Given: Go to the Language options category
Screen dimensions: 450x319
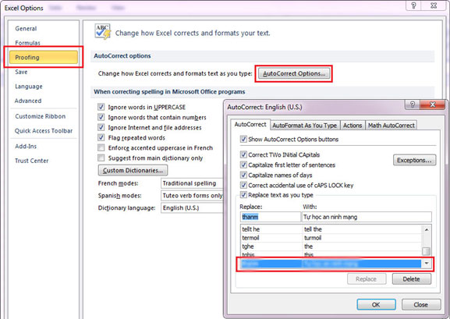Looking at the screenshot, I should click(29, 87).
